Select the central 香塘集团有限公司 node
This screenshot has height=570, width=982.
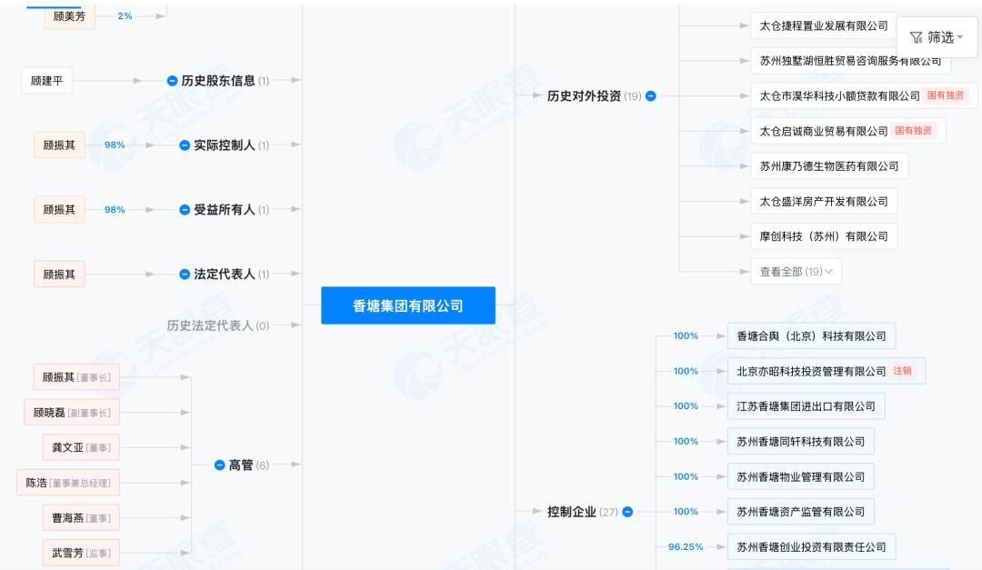pyautogui.click(x=408, y=305)
